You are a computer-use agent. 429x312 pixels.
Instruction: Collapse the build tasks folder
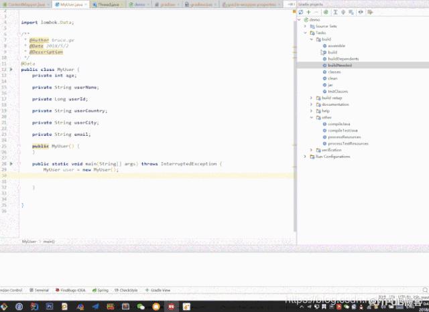(311, 40)
